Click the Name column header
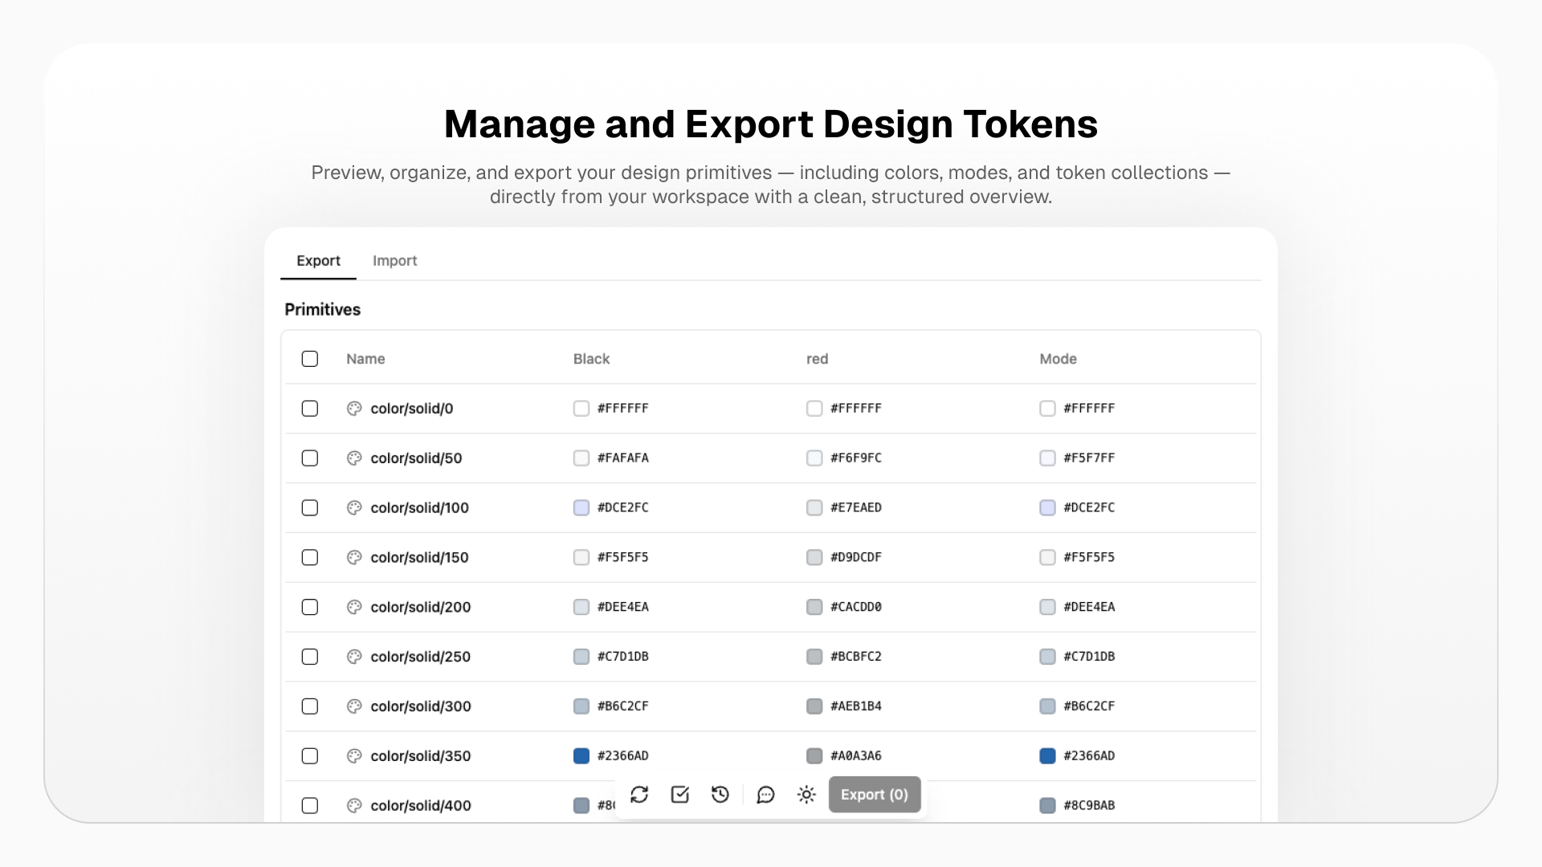Image resolution: width=1542 pixels, height=867 pixels. pyautogui.click(x=365, y=359)
